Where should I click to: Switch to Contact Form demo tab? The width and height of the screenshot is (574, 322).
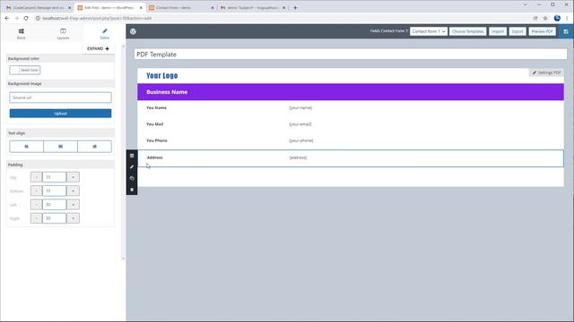click(181, 7)
